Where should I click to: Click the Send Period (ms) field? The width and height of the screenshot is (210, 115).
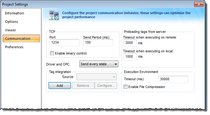98,43
